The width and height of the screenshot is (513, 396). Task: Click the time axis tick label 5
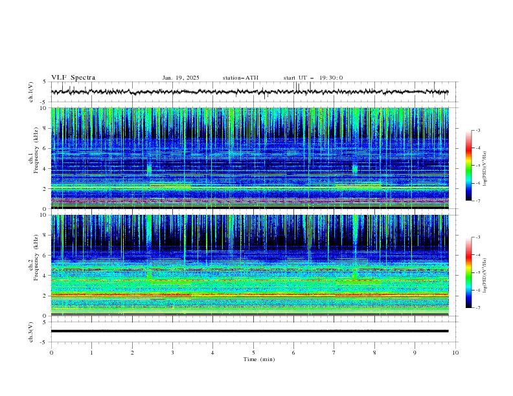click(253, 353)
